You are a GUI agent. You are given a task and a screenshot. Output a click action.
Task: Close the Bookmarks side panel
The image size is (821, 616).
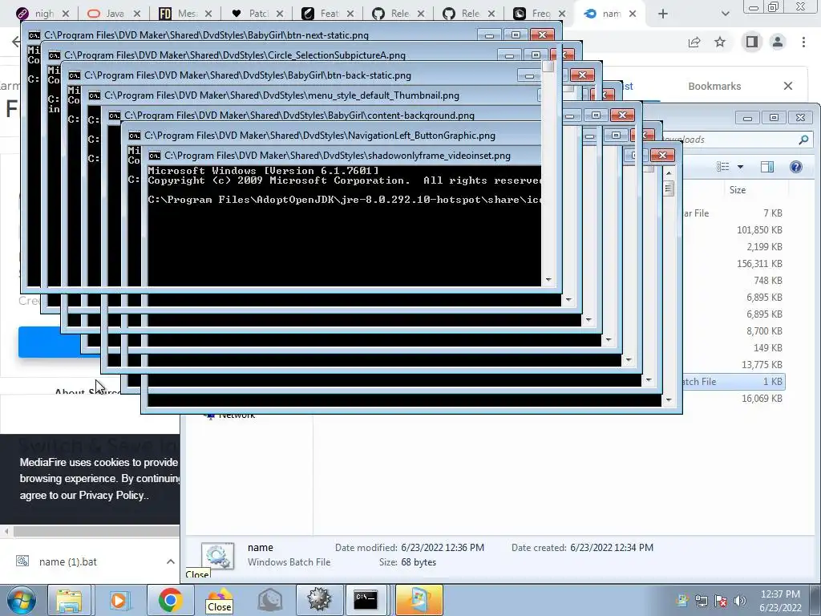(788, 86)
